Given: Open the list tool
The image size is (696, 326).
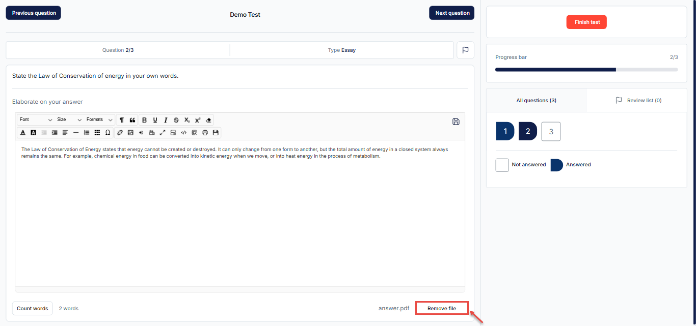Looking at the screenshot, I should (87, 133).
